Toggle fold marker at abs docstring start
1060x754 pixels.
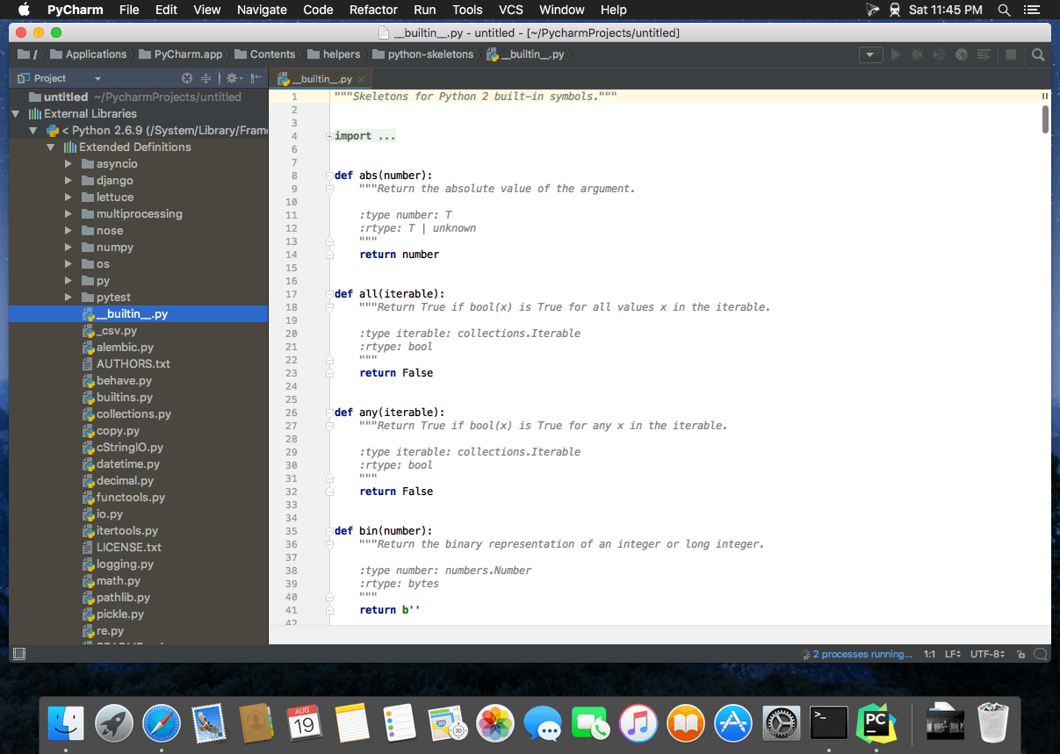(x=329, y=189)
